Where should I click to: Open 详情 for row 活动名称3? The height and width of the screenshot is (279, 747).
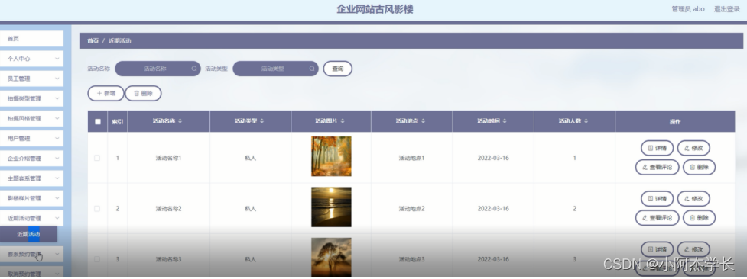tap(657, 249)
